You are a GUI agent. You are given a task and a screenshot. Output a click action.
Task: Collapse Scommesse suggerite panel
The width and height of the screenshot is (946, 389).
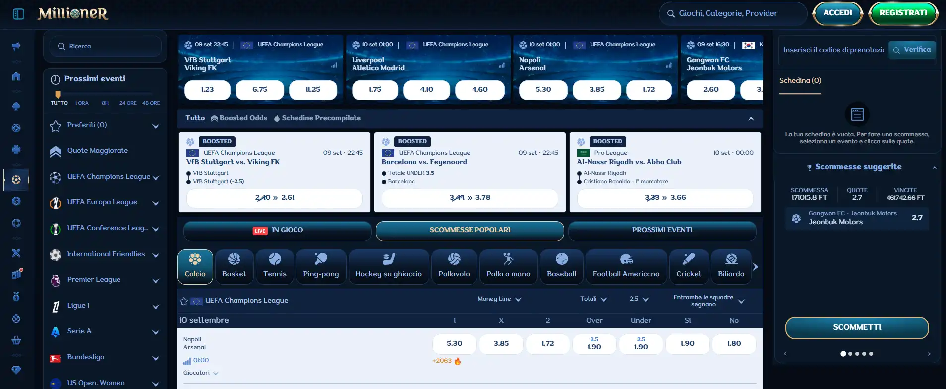934,168
